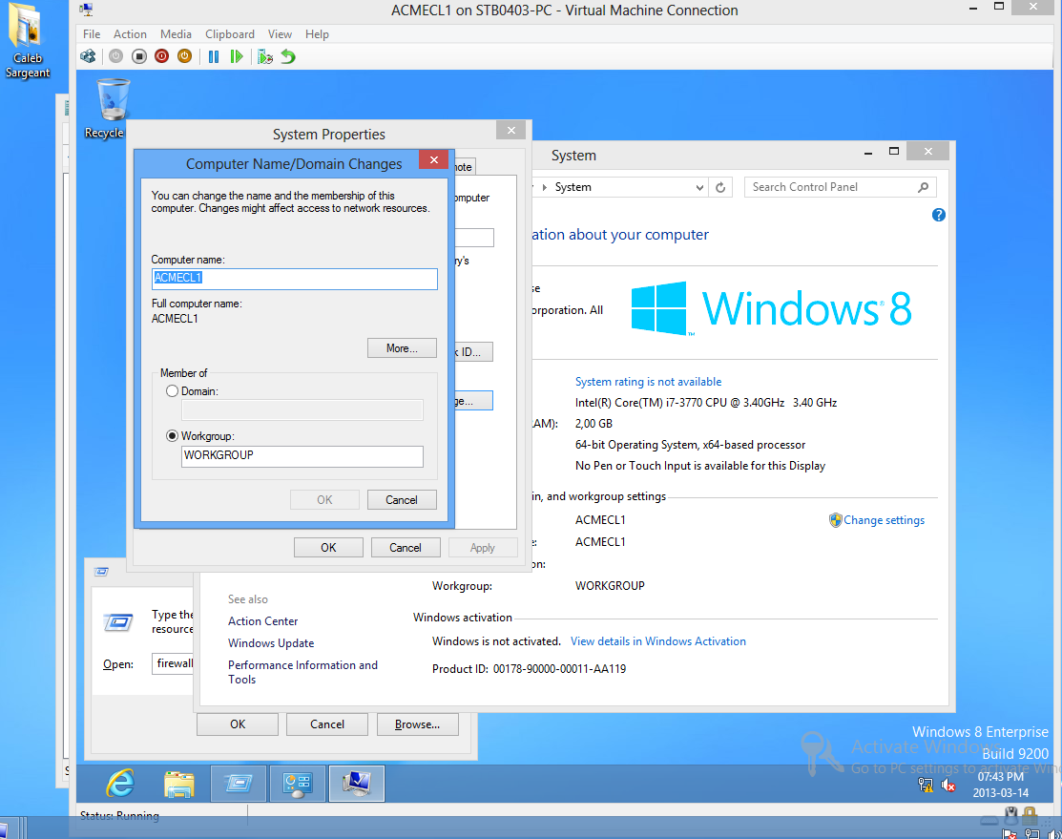Open the blue Help question mark icon

pos(938,215)
